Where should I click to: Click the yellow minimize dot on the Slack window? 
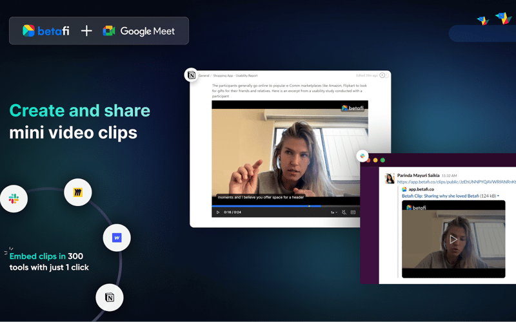[375, 160]
